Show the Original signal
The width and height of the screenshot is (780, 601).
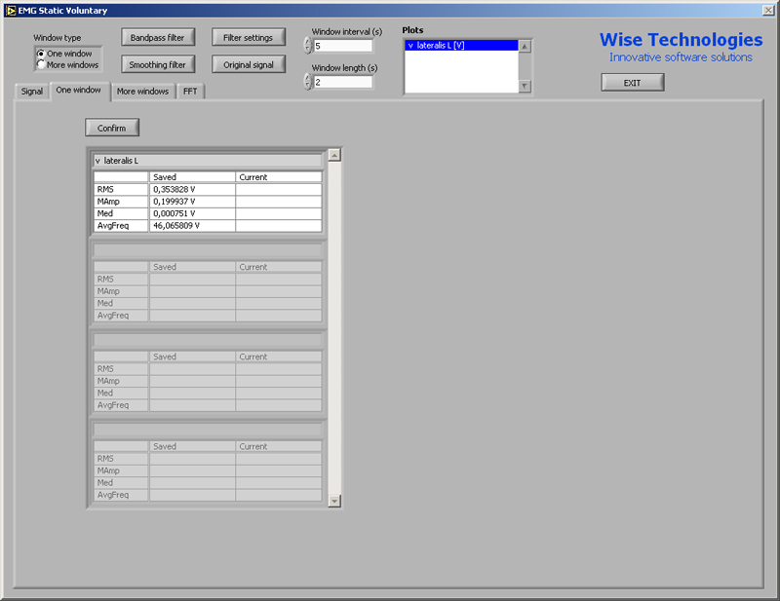click(x=249, y=64)
